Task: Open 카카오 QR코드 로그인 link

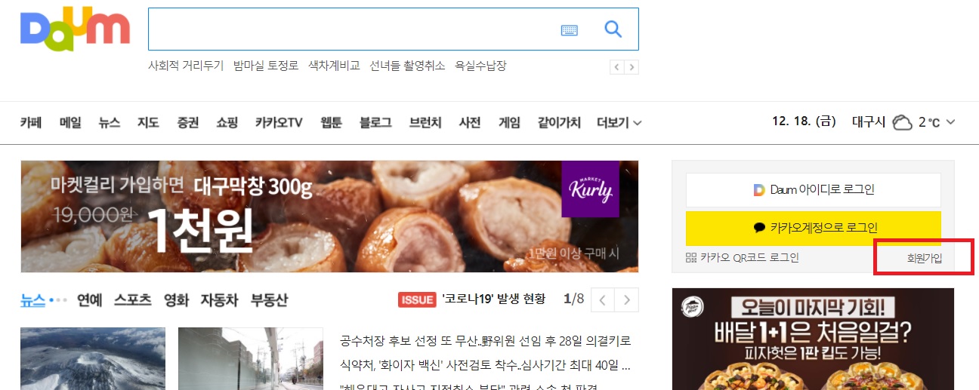Action: 743,257
